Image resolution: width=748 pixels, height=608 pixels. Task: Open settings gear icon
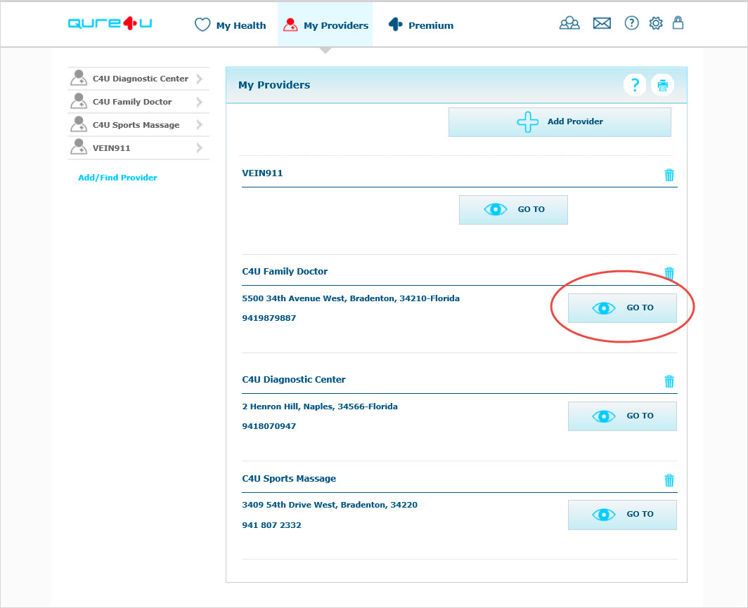point(656,23)
